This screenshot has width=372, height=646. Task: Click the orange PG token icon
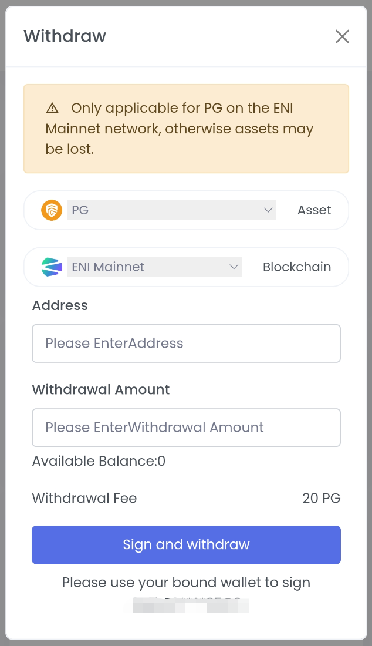(52, 210)
